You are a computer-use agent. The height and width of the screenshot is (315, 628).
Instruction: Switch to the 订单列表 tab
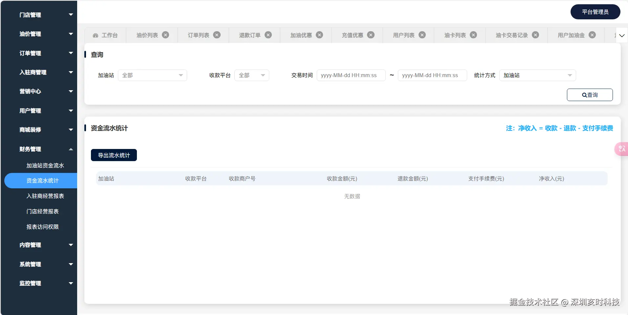(x=199, y=35)
